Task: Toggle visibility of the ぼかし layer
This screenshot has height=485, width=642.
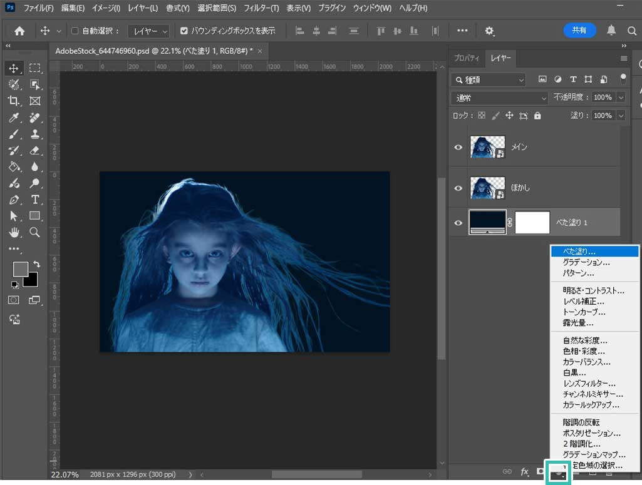Action: (458, 188)
